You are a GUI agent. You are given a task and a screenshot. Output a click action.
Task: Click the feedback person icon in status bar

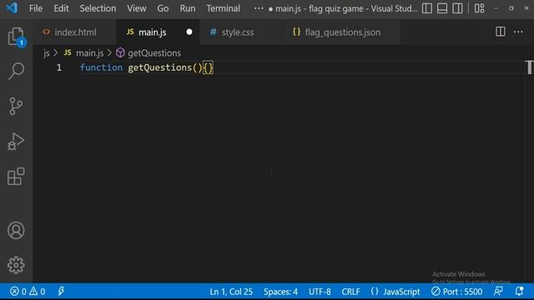pos(499,292)
